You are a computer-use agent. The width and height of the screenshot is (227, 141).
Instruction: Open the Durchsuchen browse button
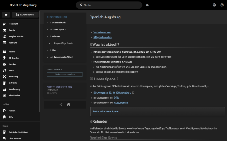25,15
